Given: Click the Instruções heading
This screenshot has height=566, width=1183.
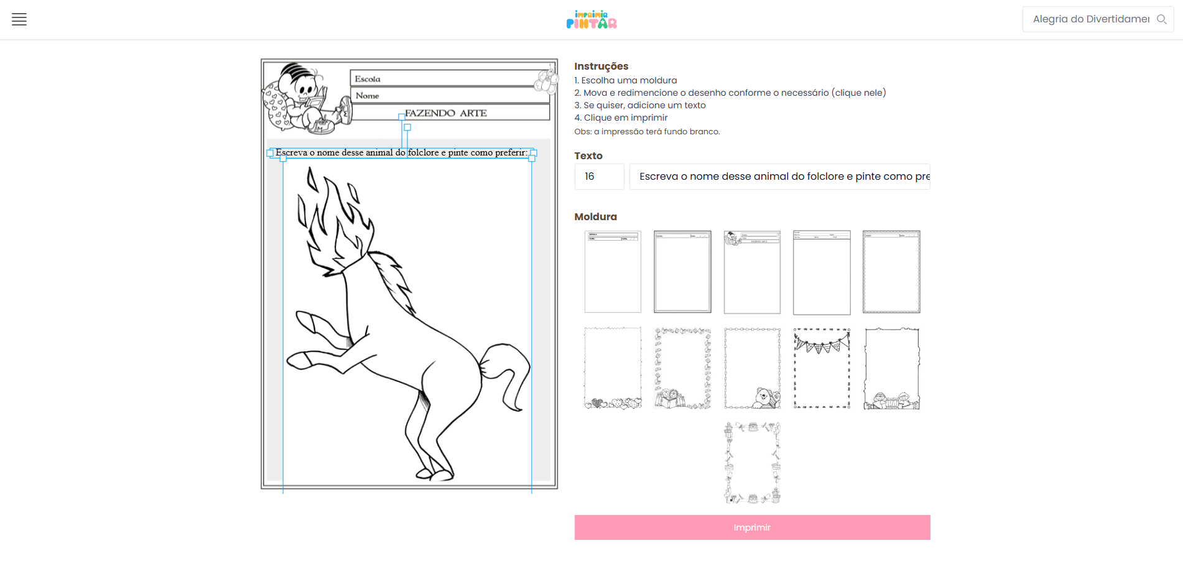Looking at the screenshot, I should (x=601, y=67).
